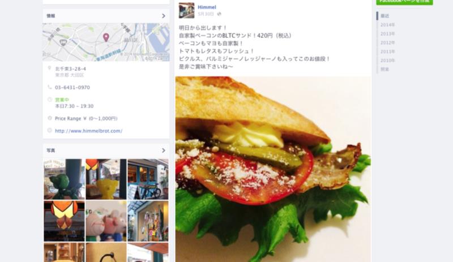Open the large BLTC sandwich photo

(273, 169)
